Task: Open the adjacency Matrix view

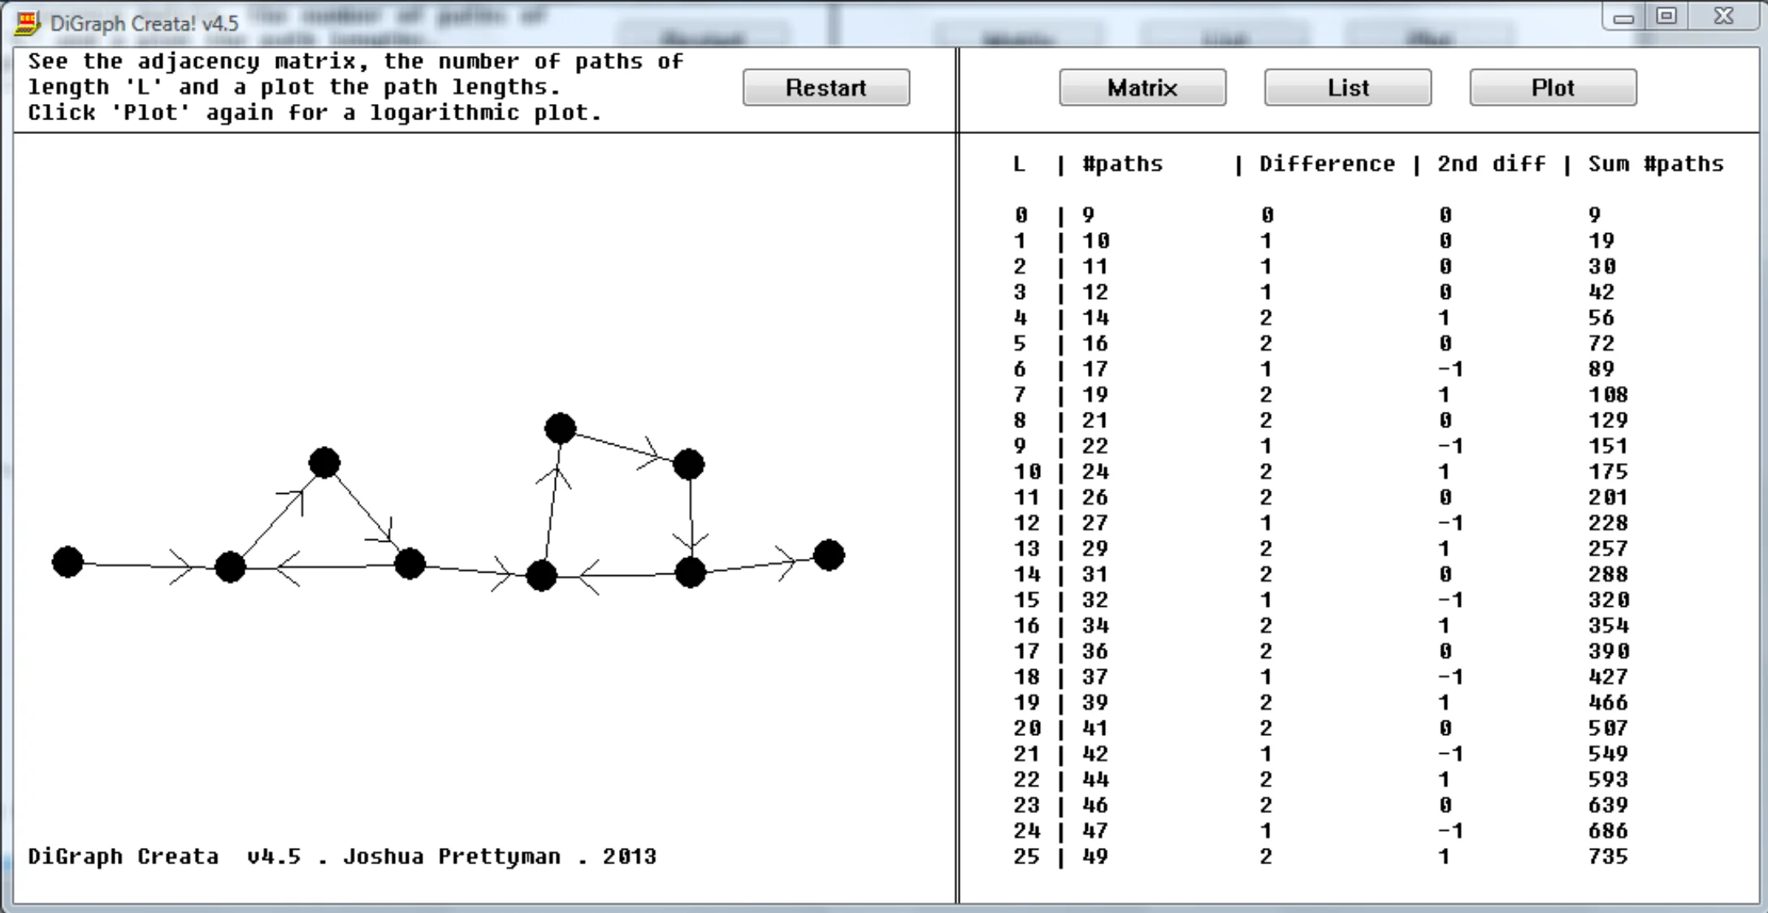Action: coord(1142,87)
